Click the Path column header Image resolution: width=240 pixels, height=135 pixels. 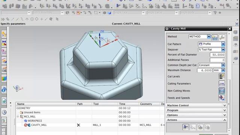[84, 104]
